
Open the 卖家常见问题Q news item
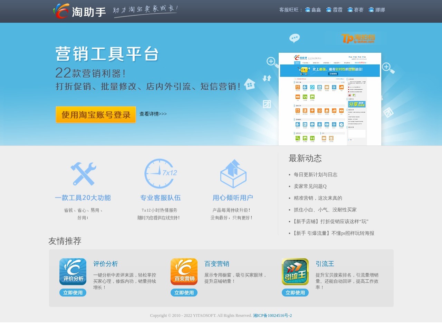coord(310,187)
